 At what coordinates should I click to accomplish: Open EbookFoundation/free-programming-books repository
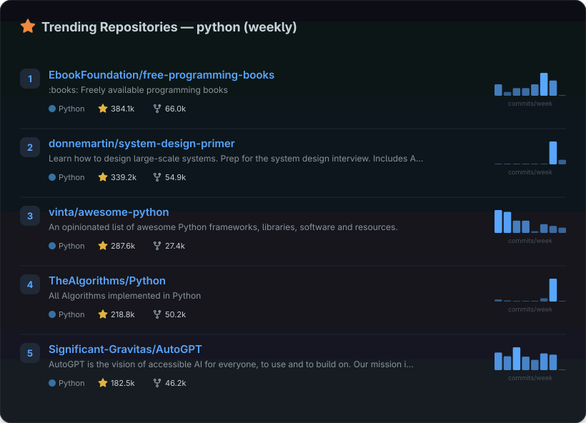click(x=161, y=75)
